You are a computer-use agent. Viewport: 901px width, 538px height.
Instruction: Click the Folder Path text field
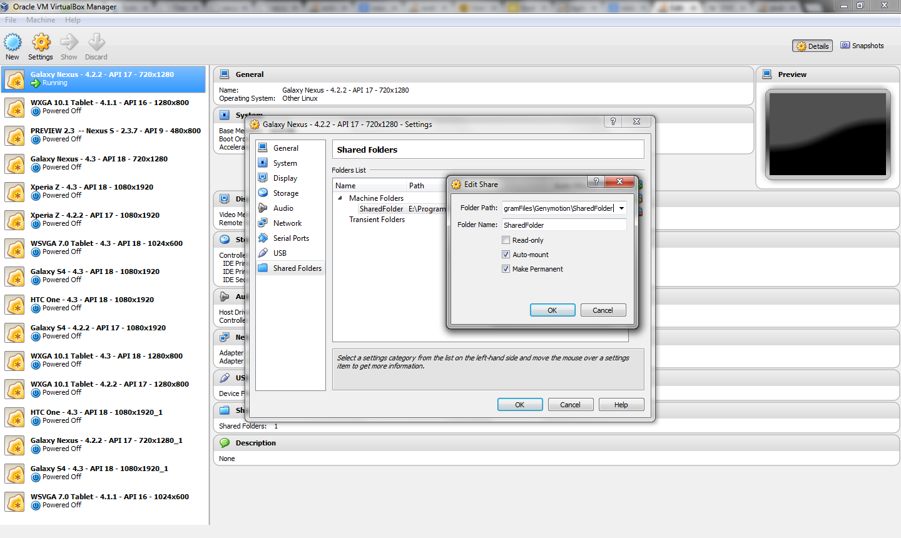[x=559, y=208]
